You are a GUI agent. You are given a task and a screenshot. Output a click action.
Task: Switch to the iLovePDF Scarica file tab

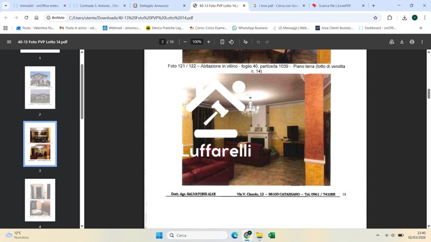(x=335, y=6)
